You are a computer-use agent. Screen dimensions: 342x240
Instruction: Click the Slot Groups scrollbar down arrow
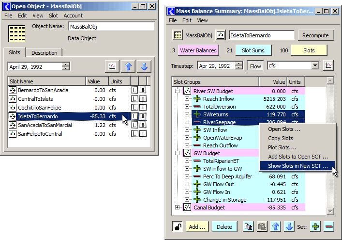pos(330,211)
